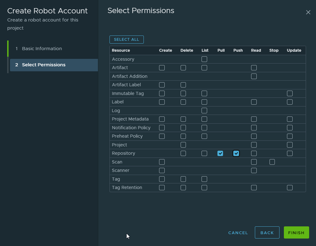The image size is (316, 246).
Task: Select the Select Permissions step
Action: pos(44,65)
